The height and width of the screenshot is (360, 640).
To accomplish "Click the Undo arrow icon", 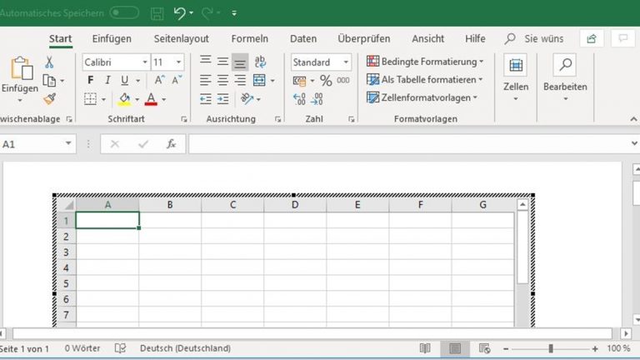I will [179, 13].
